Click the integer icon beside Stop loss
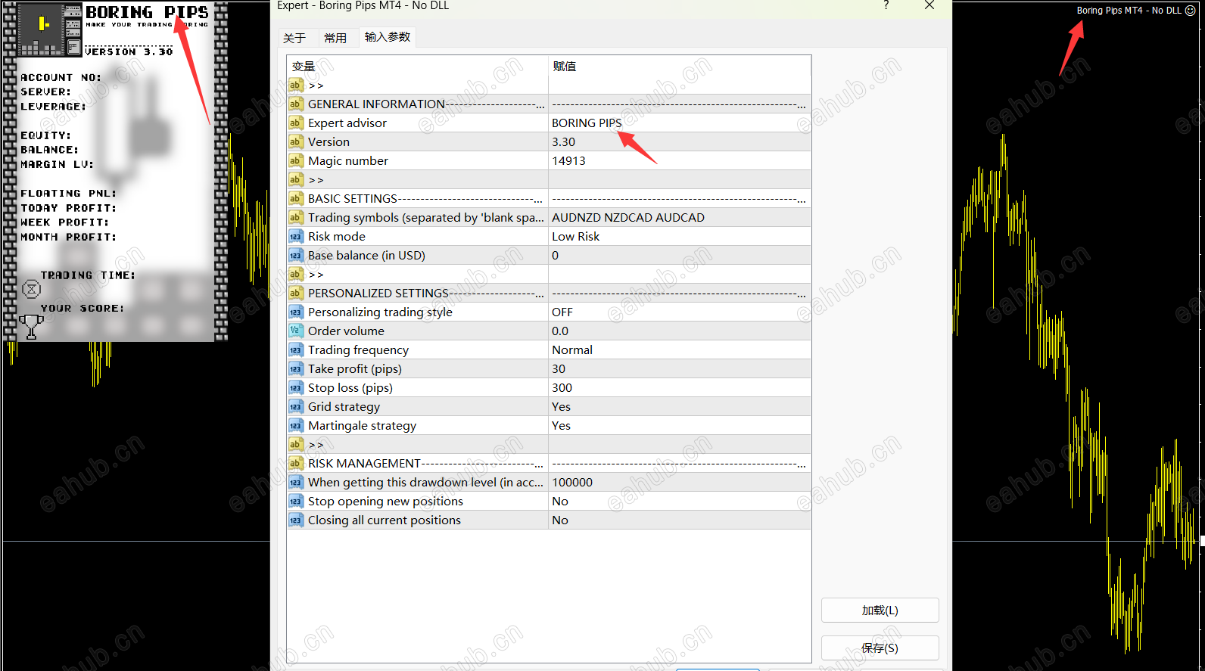This screenshot has width=1205, height=671. [x=296, y=388]
